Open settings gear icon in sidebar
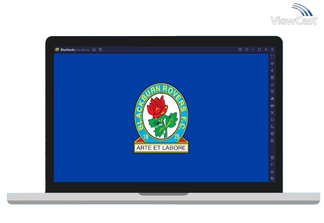 [272, 158]
